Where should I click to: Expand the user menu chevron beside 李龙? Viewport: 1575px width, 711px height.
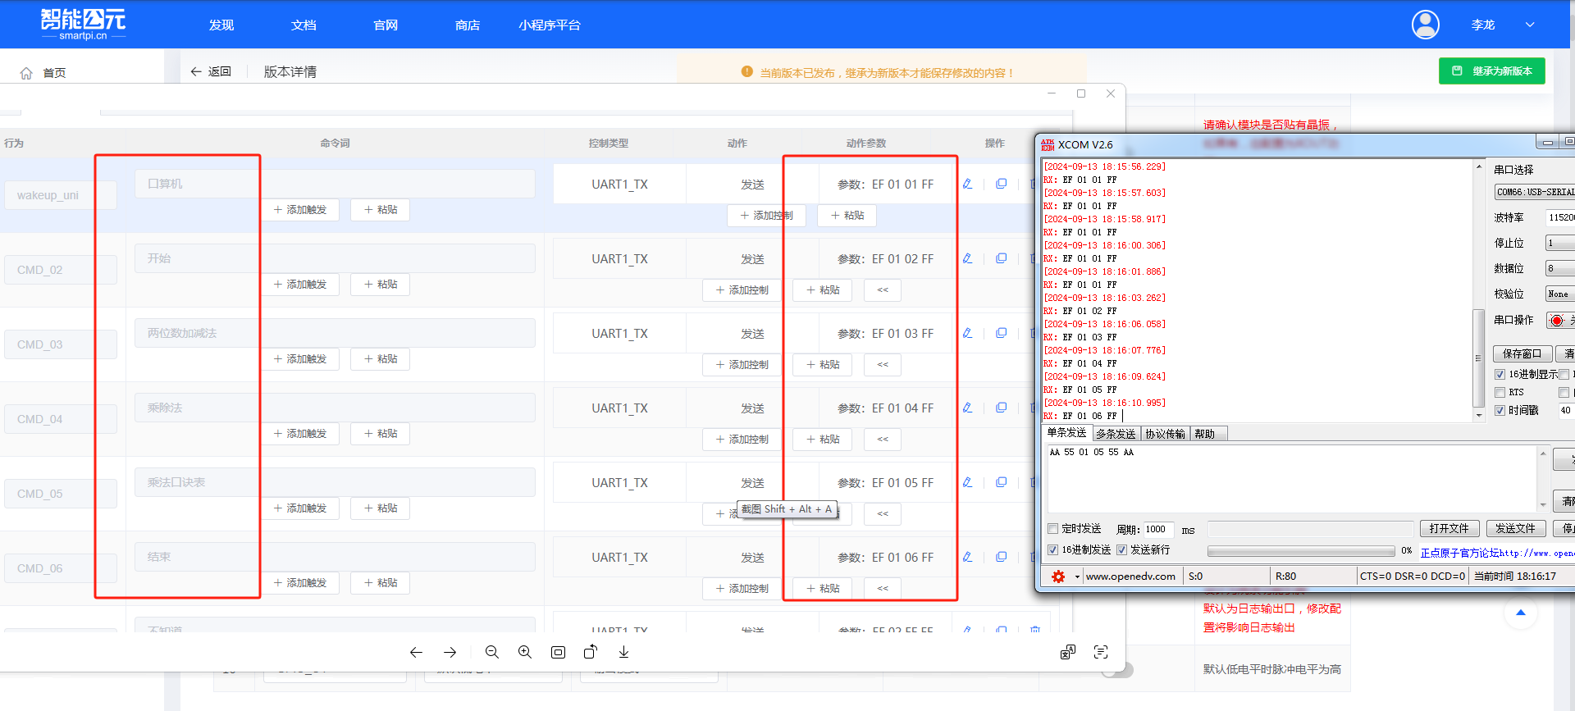click(1530, 25)
